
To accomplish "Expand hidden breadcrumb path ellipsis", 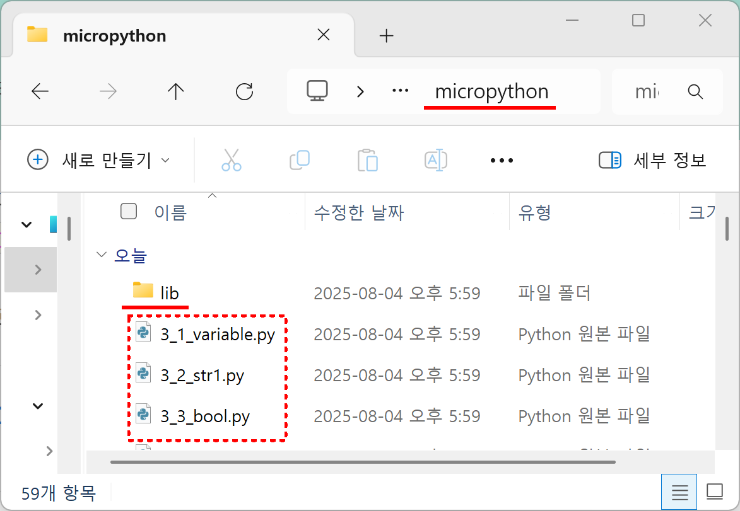I will coord(401,91).
